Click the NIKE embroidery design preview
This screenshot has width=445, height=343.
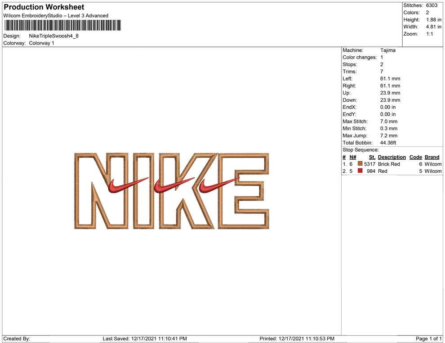tap(172, 191)
